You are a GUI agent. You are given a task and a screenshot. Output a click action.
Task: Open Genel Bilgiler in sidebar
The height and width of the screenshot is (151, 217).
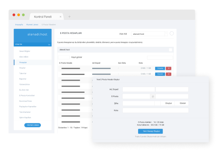click(x=24, y=51)
